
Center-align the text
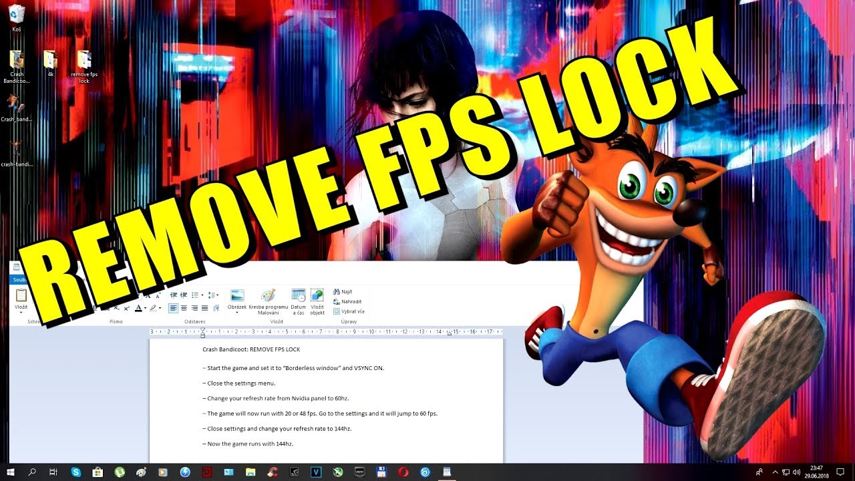184,308
